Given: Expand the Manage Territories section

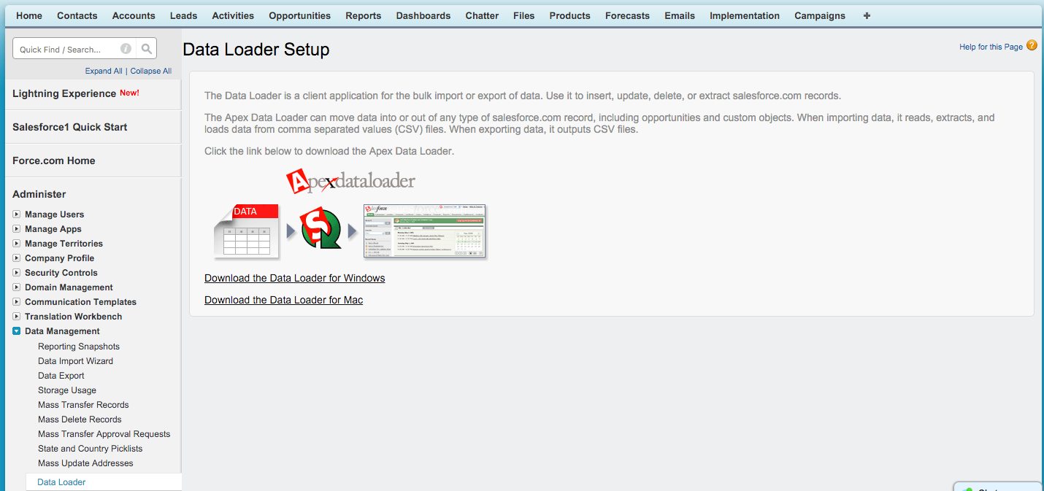Looking at the screenshot, I should (x=17, y=244).
